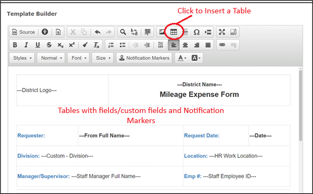The height and width of the screenshot is (194, 313).
Task: Open Notification Markers
Action: point(144,58)
